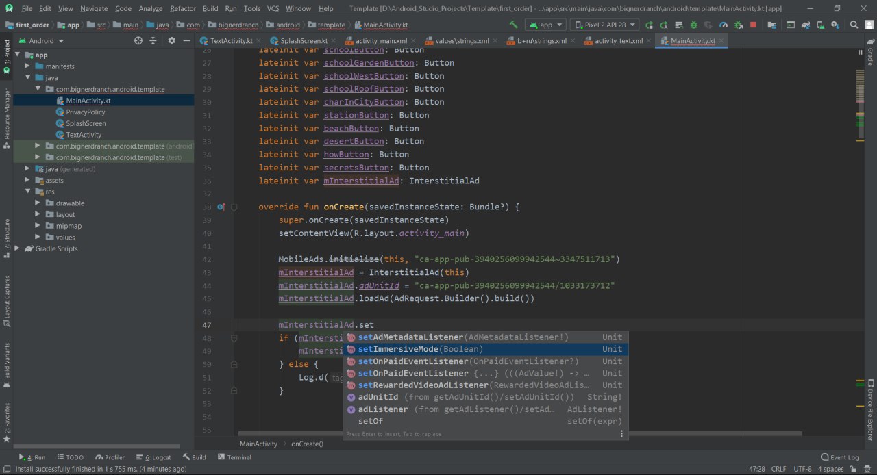Viewport: 877px width, 475px height.
Task: Click the Make Project hammer icon
Action: pyautogui.click(x=513, y=25)
